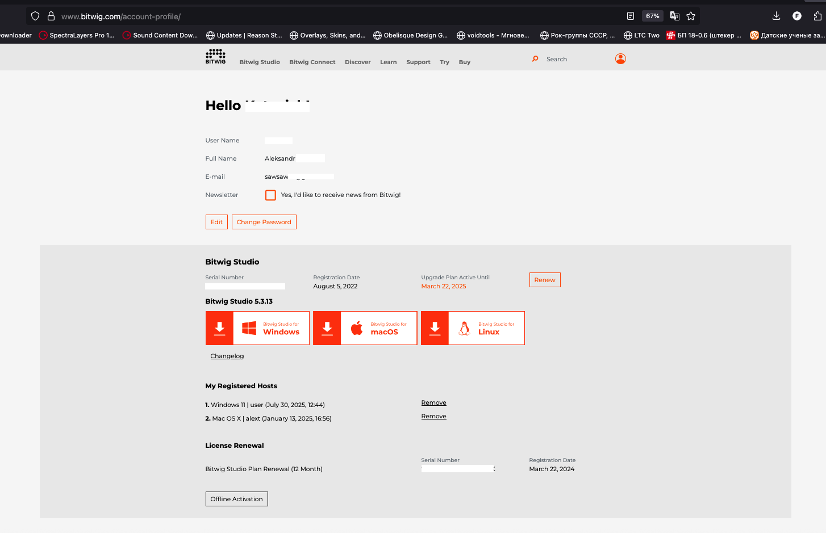Click the 67% zoom level indicator

click(x=653, y=16)
